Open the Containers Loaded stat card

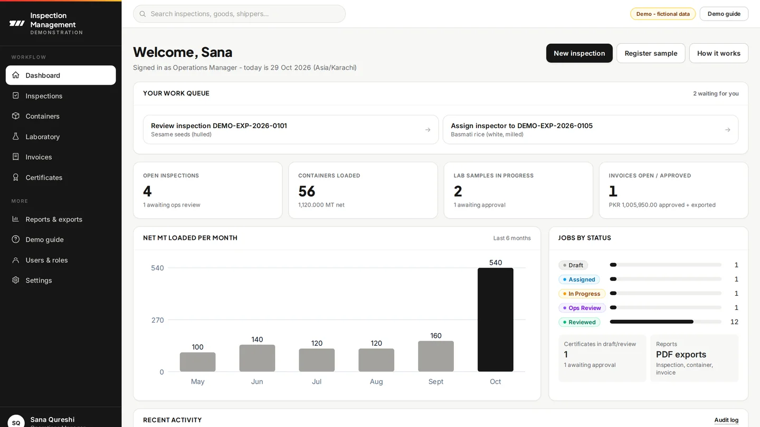363,190
